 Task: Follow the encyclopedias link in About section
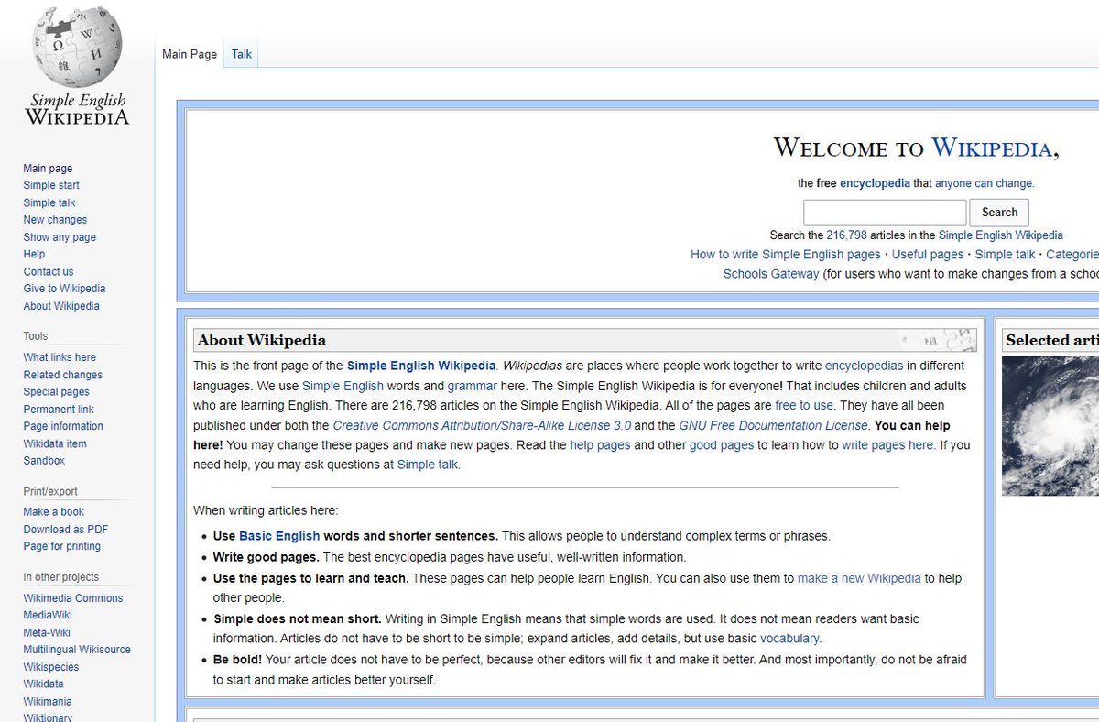[864, 366]
